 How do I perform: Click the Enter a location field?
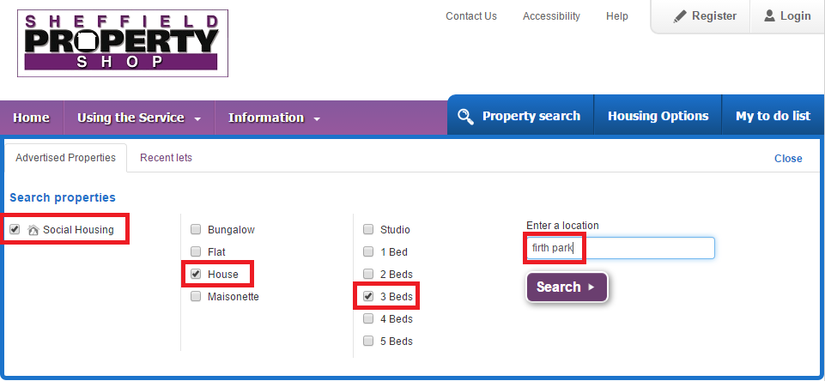coord(621,248)
